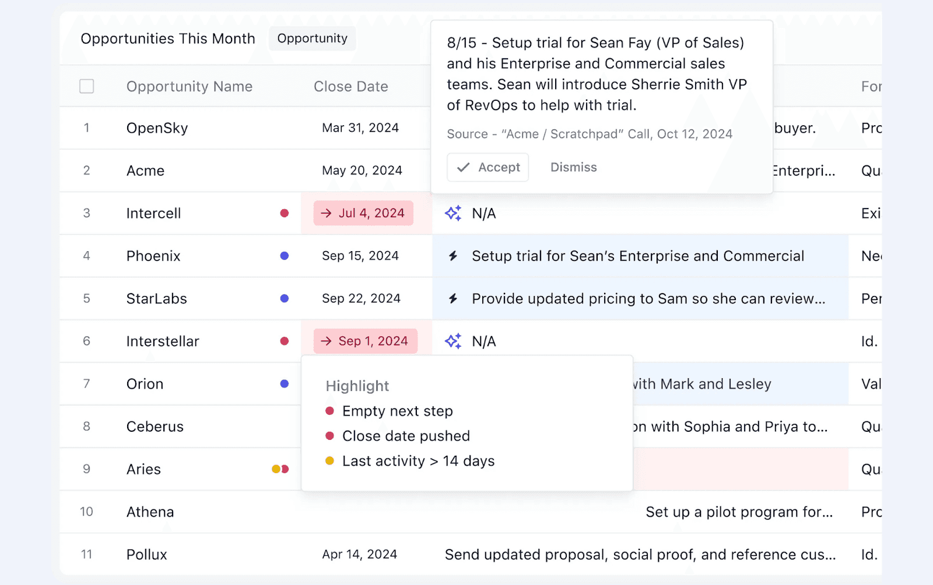933x585 pixels.
Task: Click the red swatch beside Close date pushed
Action: click(x=330, y=436)
